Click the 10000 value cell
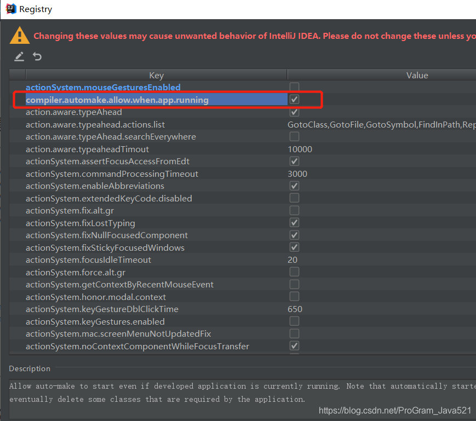The width and height of the screenshot is (476, 421). [300, 149]
